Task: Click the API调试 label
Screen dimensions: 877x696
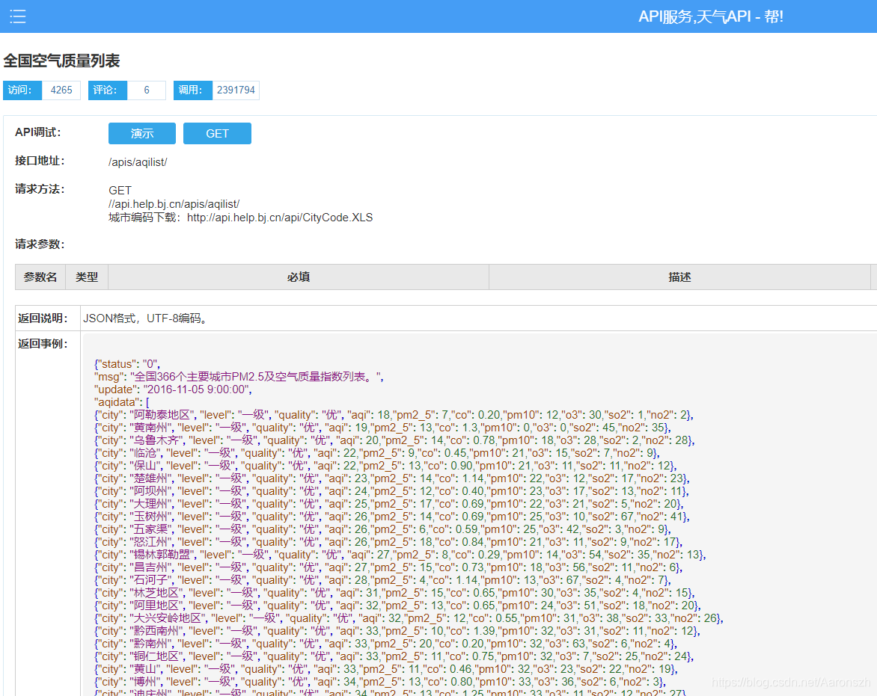Action: pos(38,132)
